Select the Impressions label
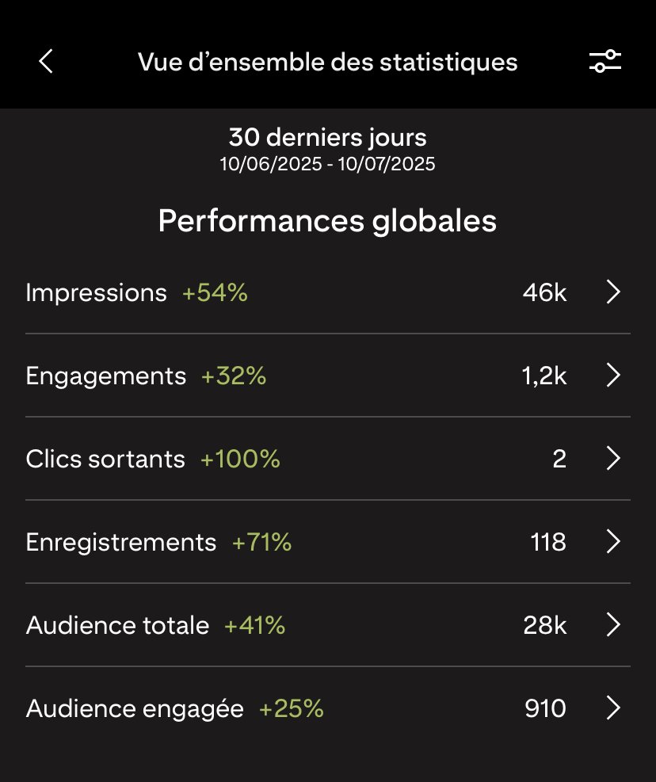The width and height of the screenshot is (656, 782). [x=97, y=293]
